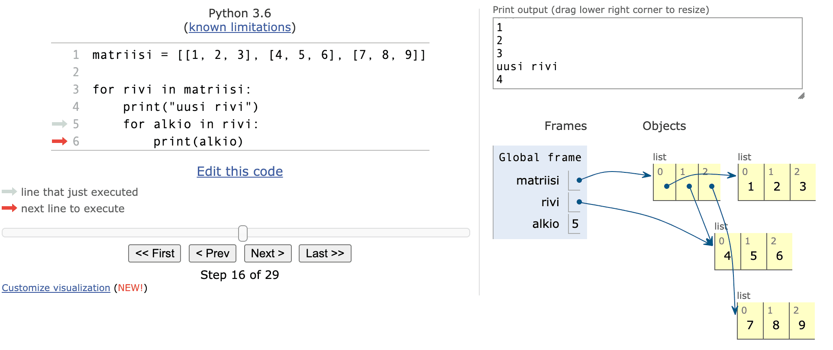Screen dimensions: 833x350
Task: Step back with the Prev button
Action: pyautogui.click(x=213, y=253)
